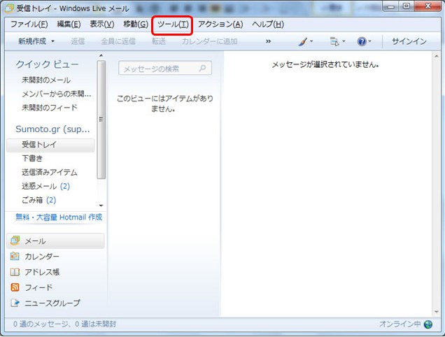Click the reading pane scroll up arrow
The width and height of the screenshot is (445, 337).
tap(437, 56)
